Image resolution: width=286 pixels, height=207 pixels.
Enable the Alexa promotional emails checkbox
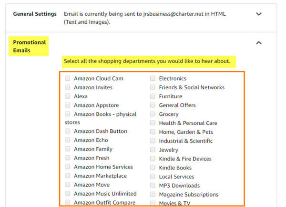tap(68, 96)
